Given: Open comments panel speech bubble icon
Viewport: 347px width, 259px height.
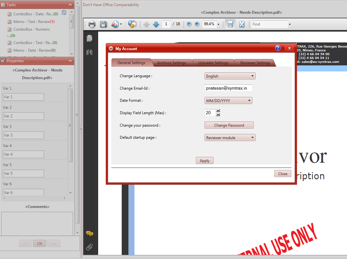Looking at the screenshot, I should (x=90, y=233).
